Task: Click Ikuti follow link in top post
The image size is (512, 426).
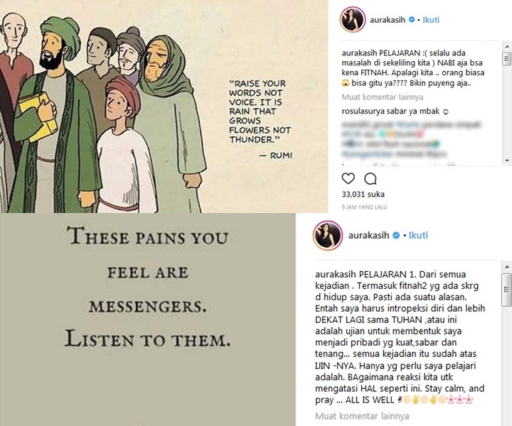Action: pyautogui.click(x=431, y=20)
